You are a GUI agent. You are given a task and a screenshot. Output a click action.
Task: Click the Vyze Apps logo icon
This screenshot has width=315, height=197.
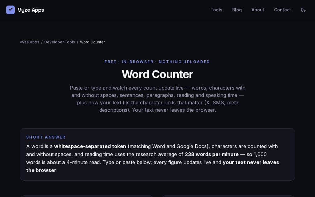[x=10, y=10]
